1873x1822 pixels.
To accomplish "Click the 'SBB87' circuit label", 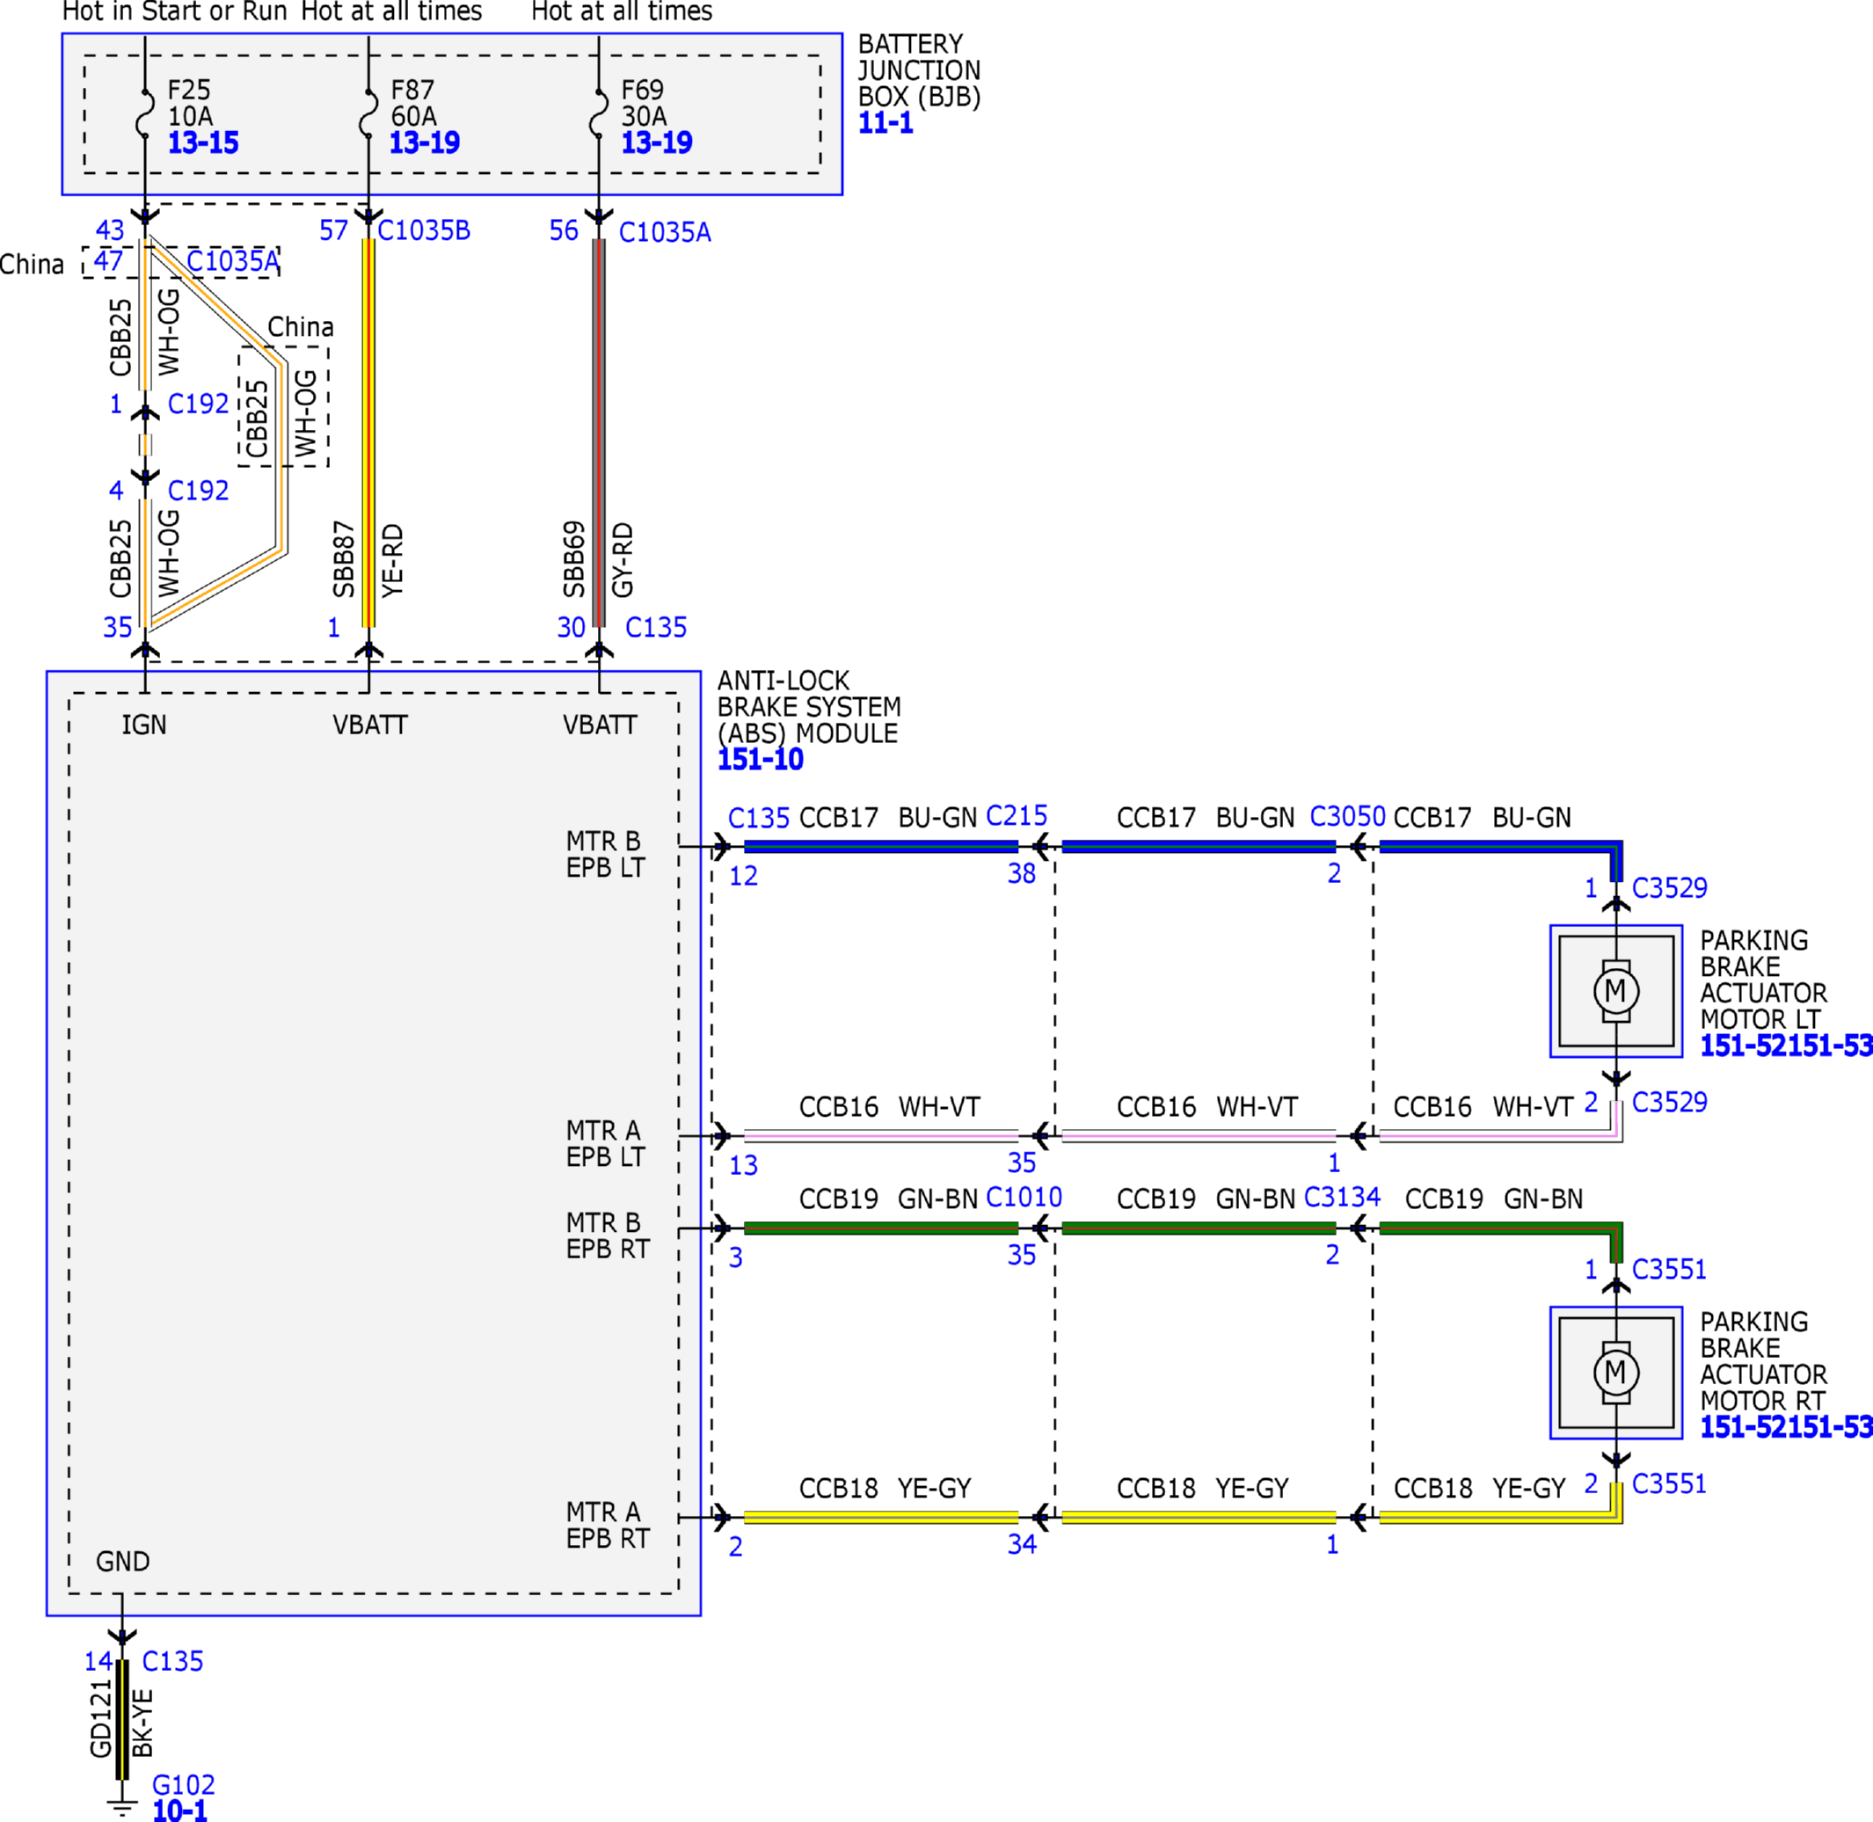I will point(344,560).
